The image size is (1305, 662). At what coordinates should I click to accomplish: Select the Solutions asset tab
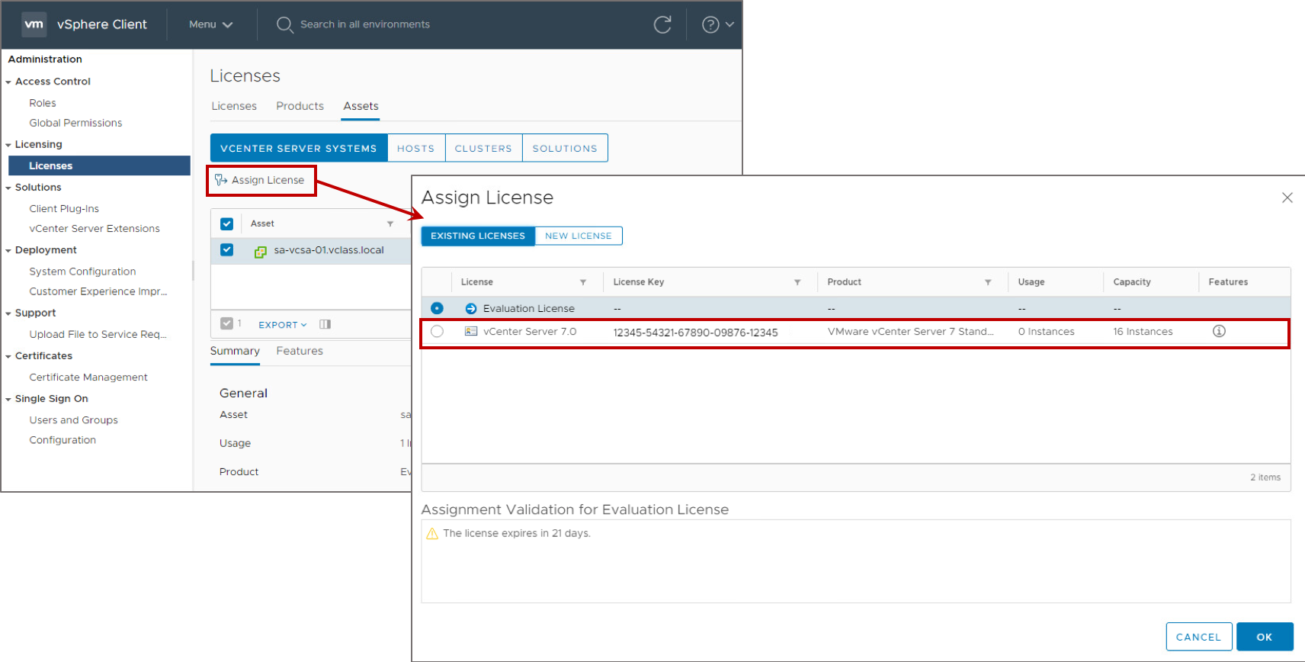pos(565,148)
